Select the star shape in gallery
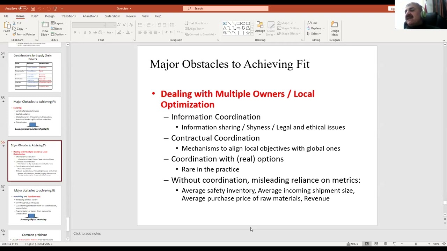 click(248, 33)
